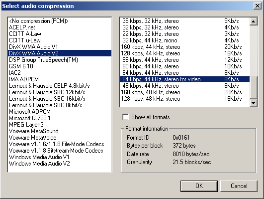The height and width of the screenshot is (199, 264).
Task: Select Lernout & Hauspie CELP 4.8kbit/s
Action: 60,86
